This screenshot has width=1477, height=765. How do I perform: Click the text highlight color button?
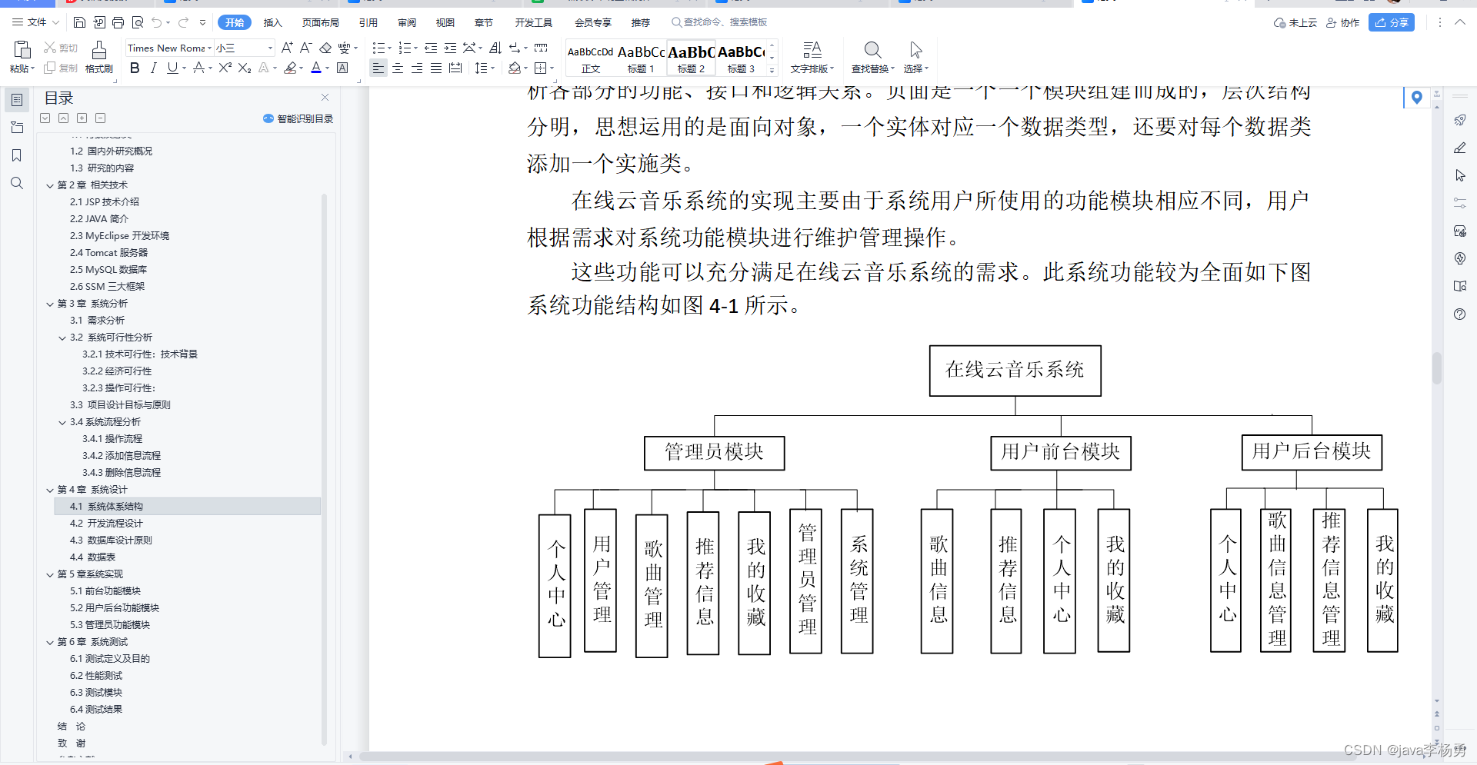[x=289, y=68]
